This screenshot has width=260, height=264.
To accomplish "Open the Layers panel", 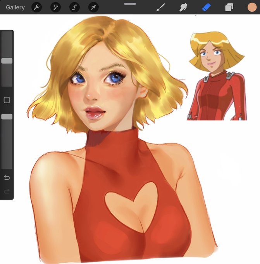I will [x=229, y=7].
